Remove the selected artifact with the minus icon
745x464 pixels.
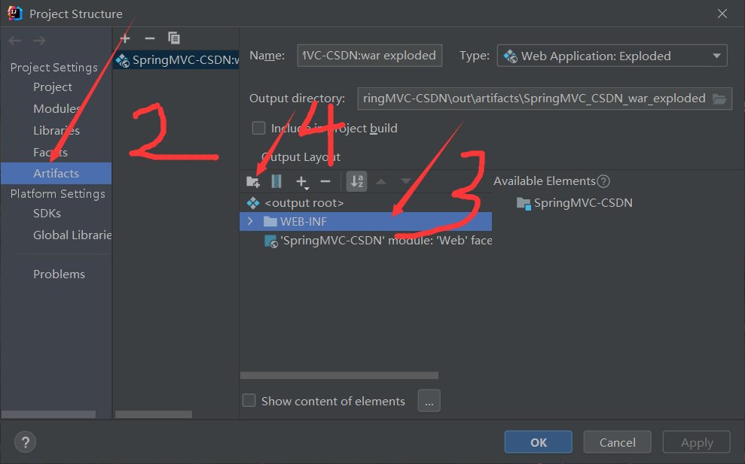(150, 38)
